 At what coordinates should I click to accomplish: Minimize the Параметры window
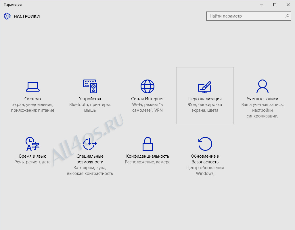click(x=262, y=5)
